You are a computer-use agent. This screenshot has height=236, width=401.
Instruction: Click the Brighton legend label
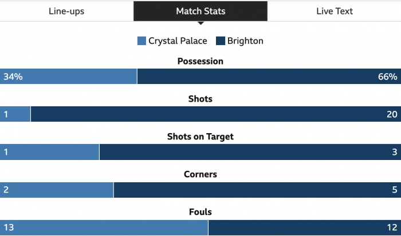pyautogui.click(x=245, y=41)
